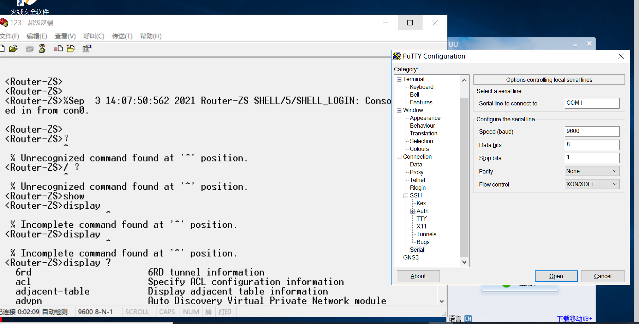639x324 pixels.
Task: Select Telnet in the category tree
Action: (x=417, y=180)
